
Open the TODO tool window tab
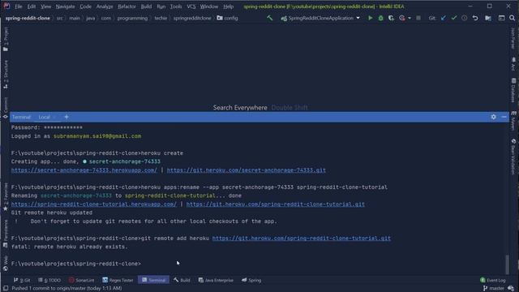[x=49, y=280]
